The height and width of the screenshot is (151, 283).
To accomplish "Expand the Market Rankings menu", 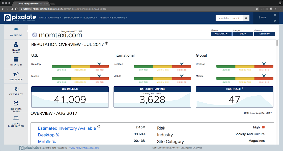I will pos(50,18).
